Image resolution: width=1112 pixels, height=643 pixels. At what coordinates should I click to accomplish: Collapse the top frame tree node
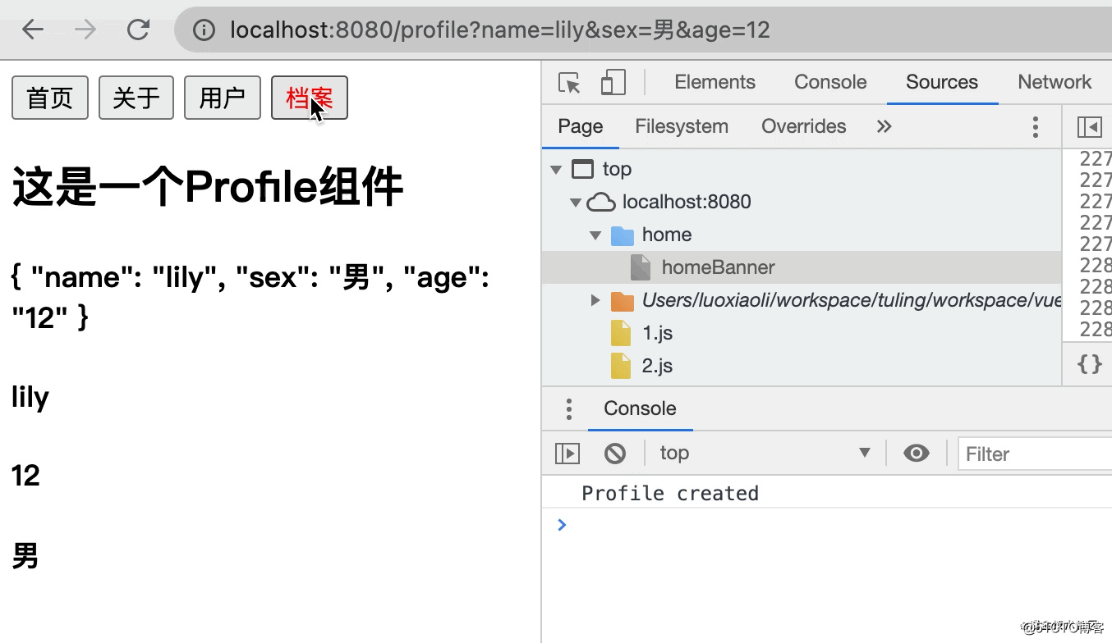(556, 170)
